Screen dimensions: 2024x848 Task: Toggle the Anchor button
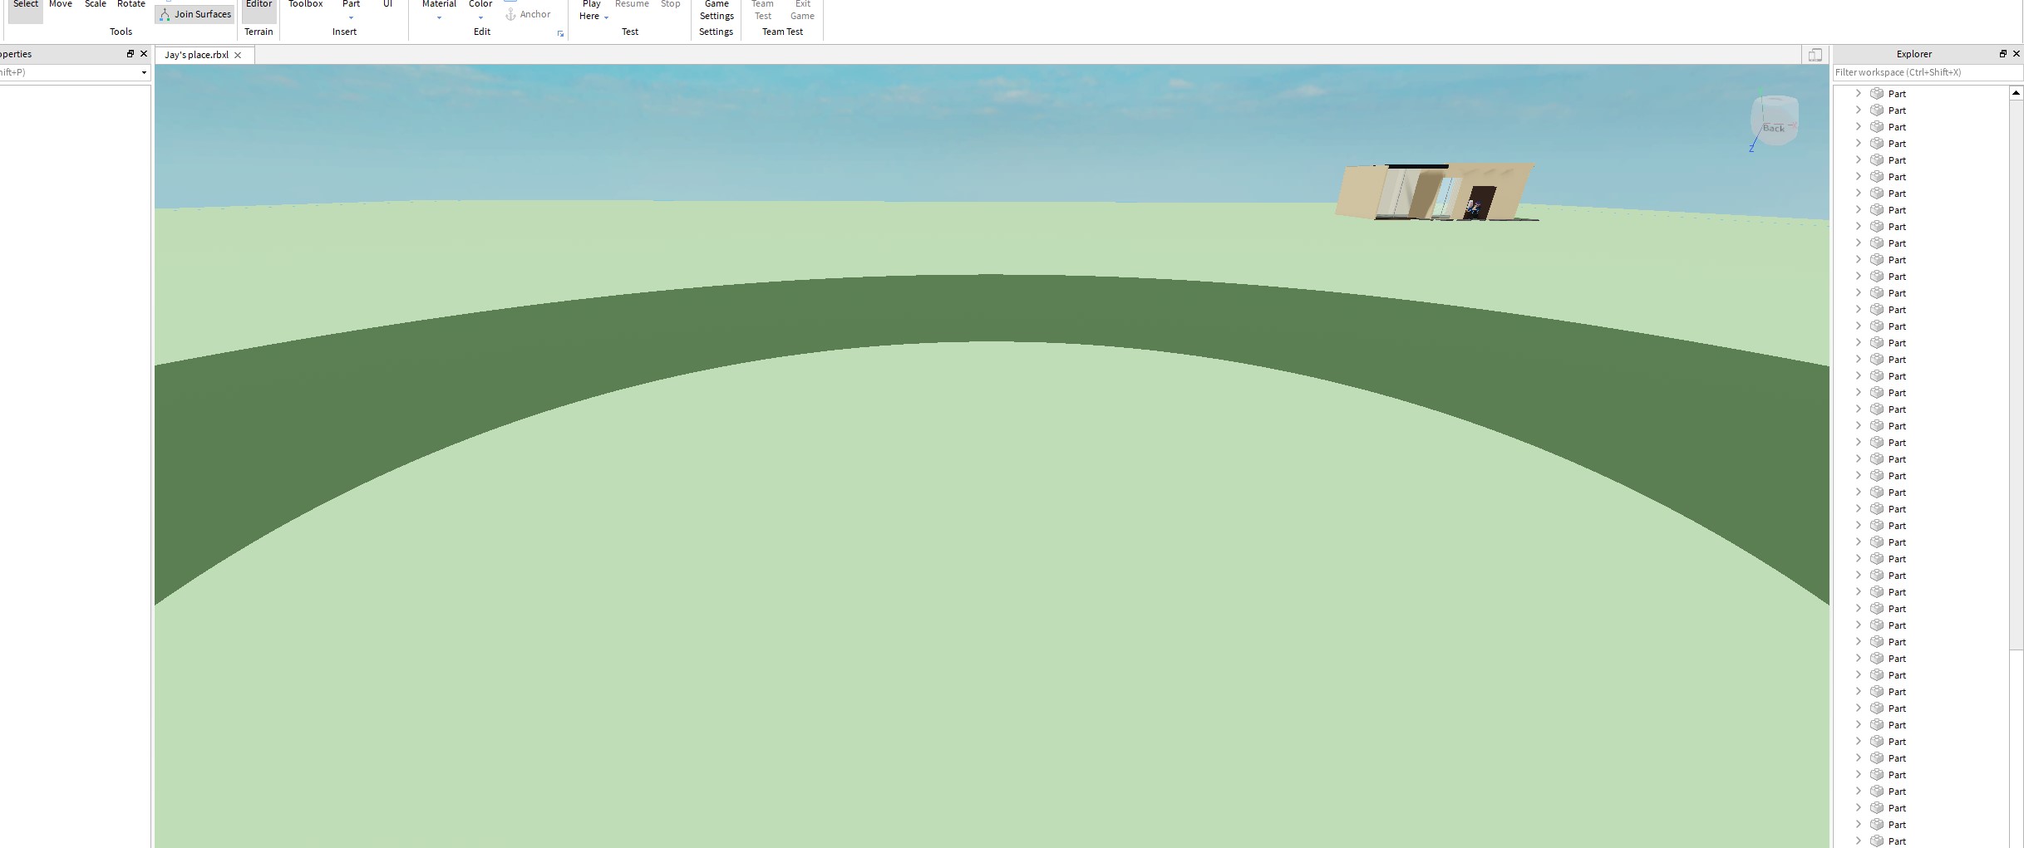tap(528, 14)
